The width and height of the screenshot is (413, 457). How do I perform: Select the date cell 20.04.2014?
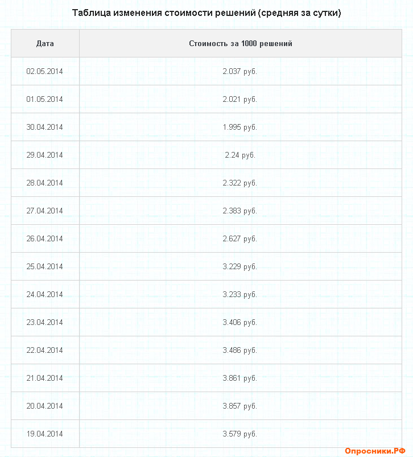pos(45,406)
